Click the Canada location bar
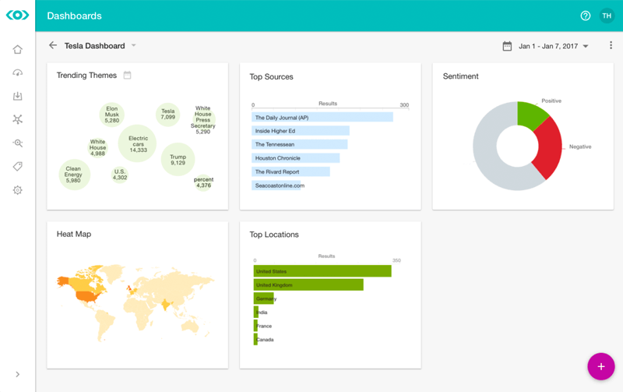The image size is (623, 392). [x=255, y=339]
